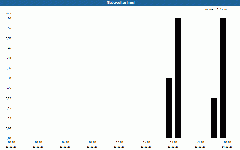
Task: Click the 0,60 mm bar just after 18:00
Action: coord(178,78)
